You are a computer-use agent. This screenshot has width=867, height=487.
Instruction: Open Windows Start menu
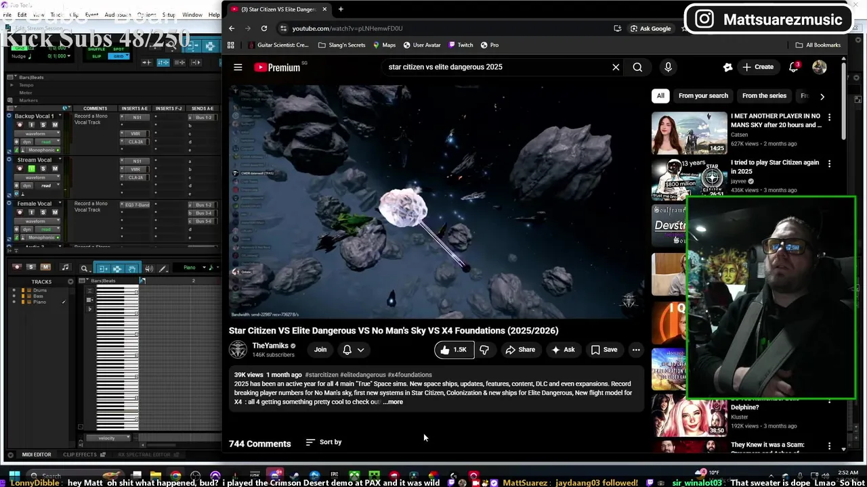click(15, 476)
